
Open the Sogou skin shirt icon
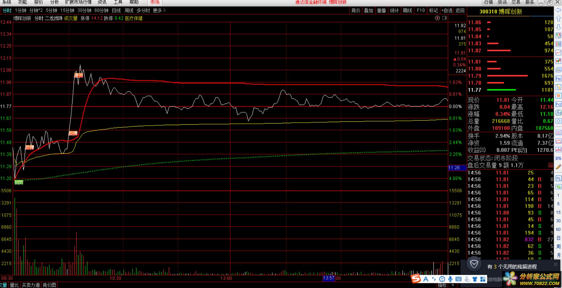coord(475,279)
